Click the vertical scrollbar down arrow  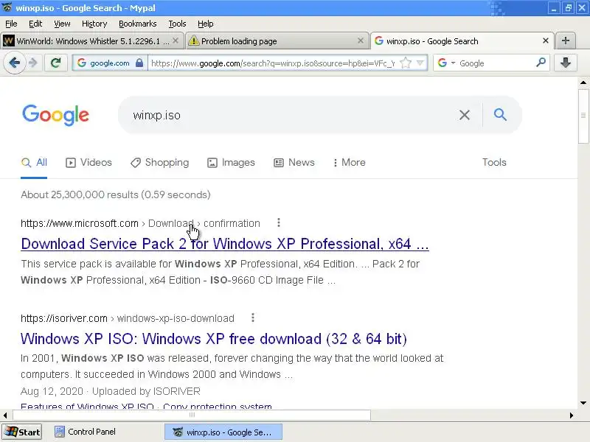583,403
